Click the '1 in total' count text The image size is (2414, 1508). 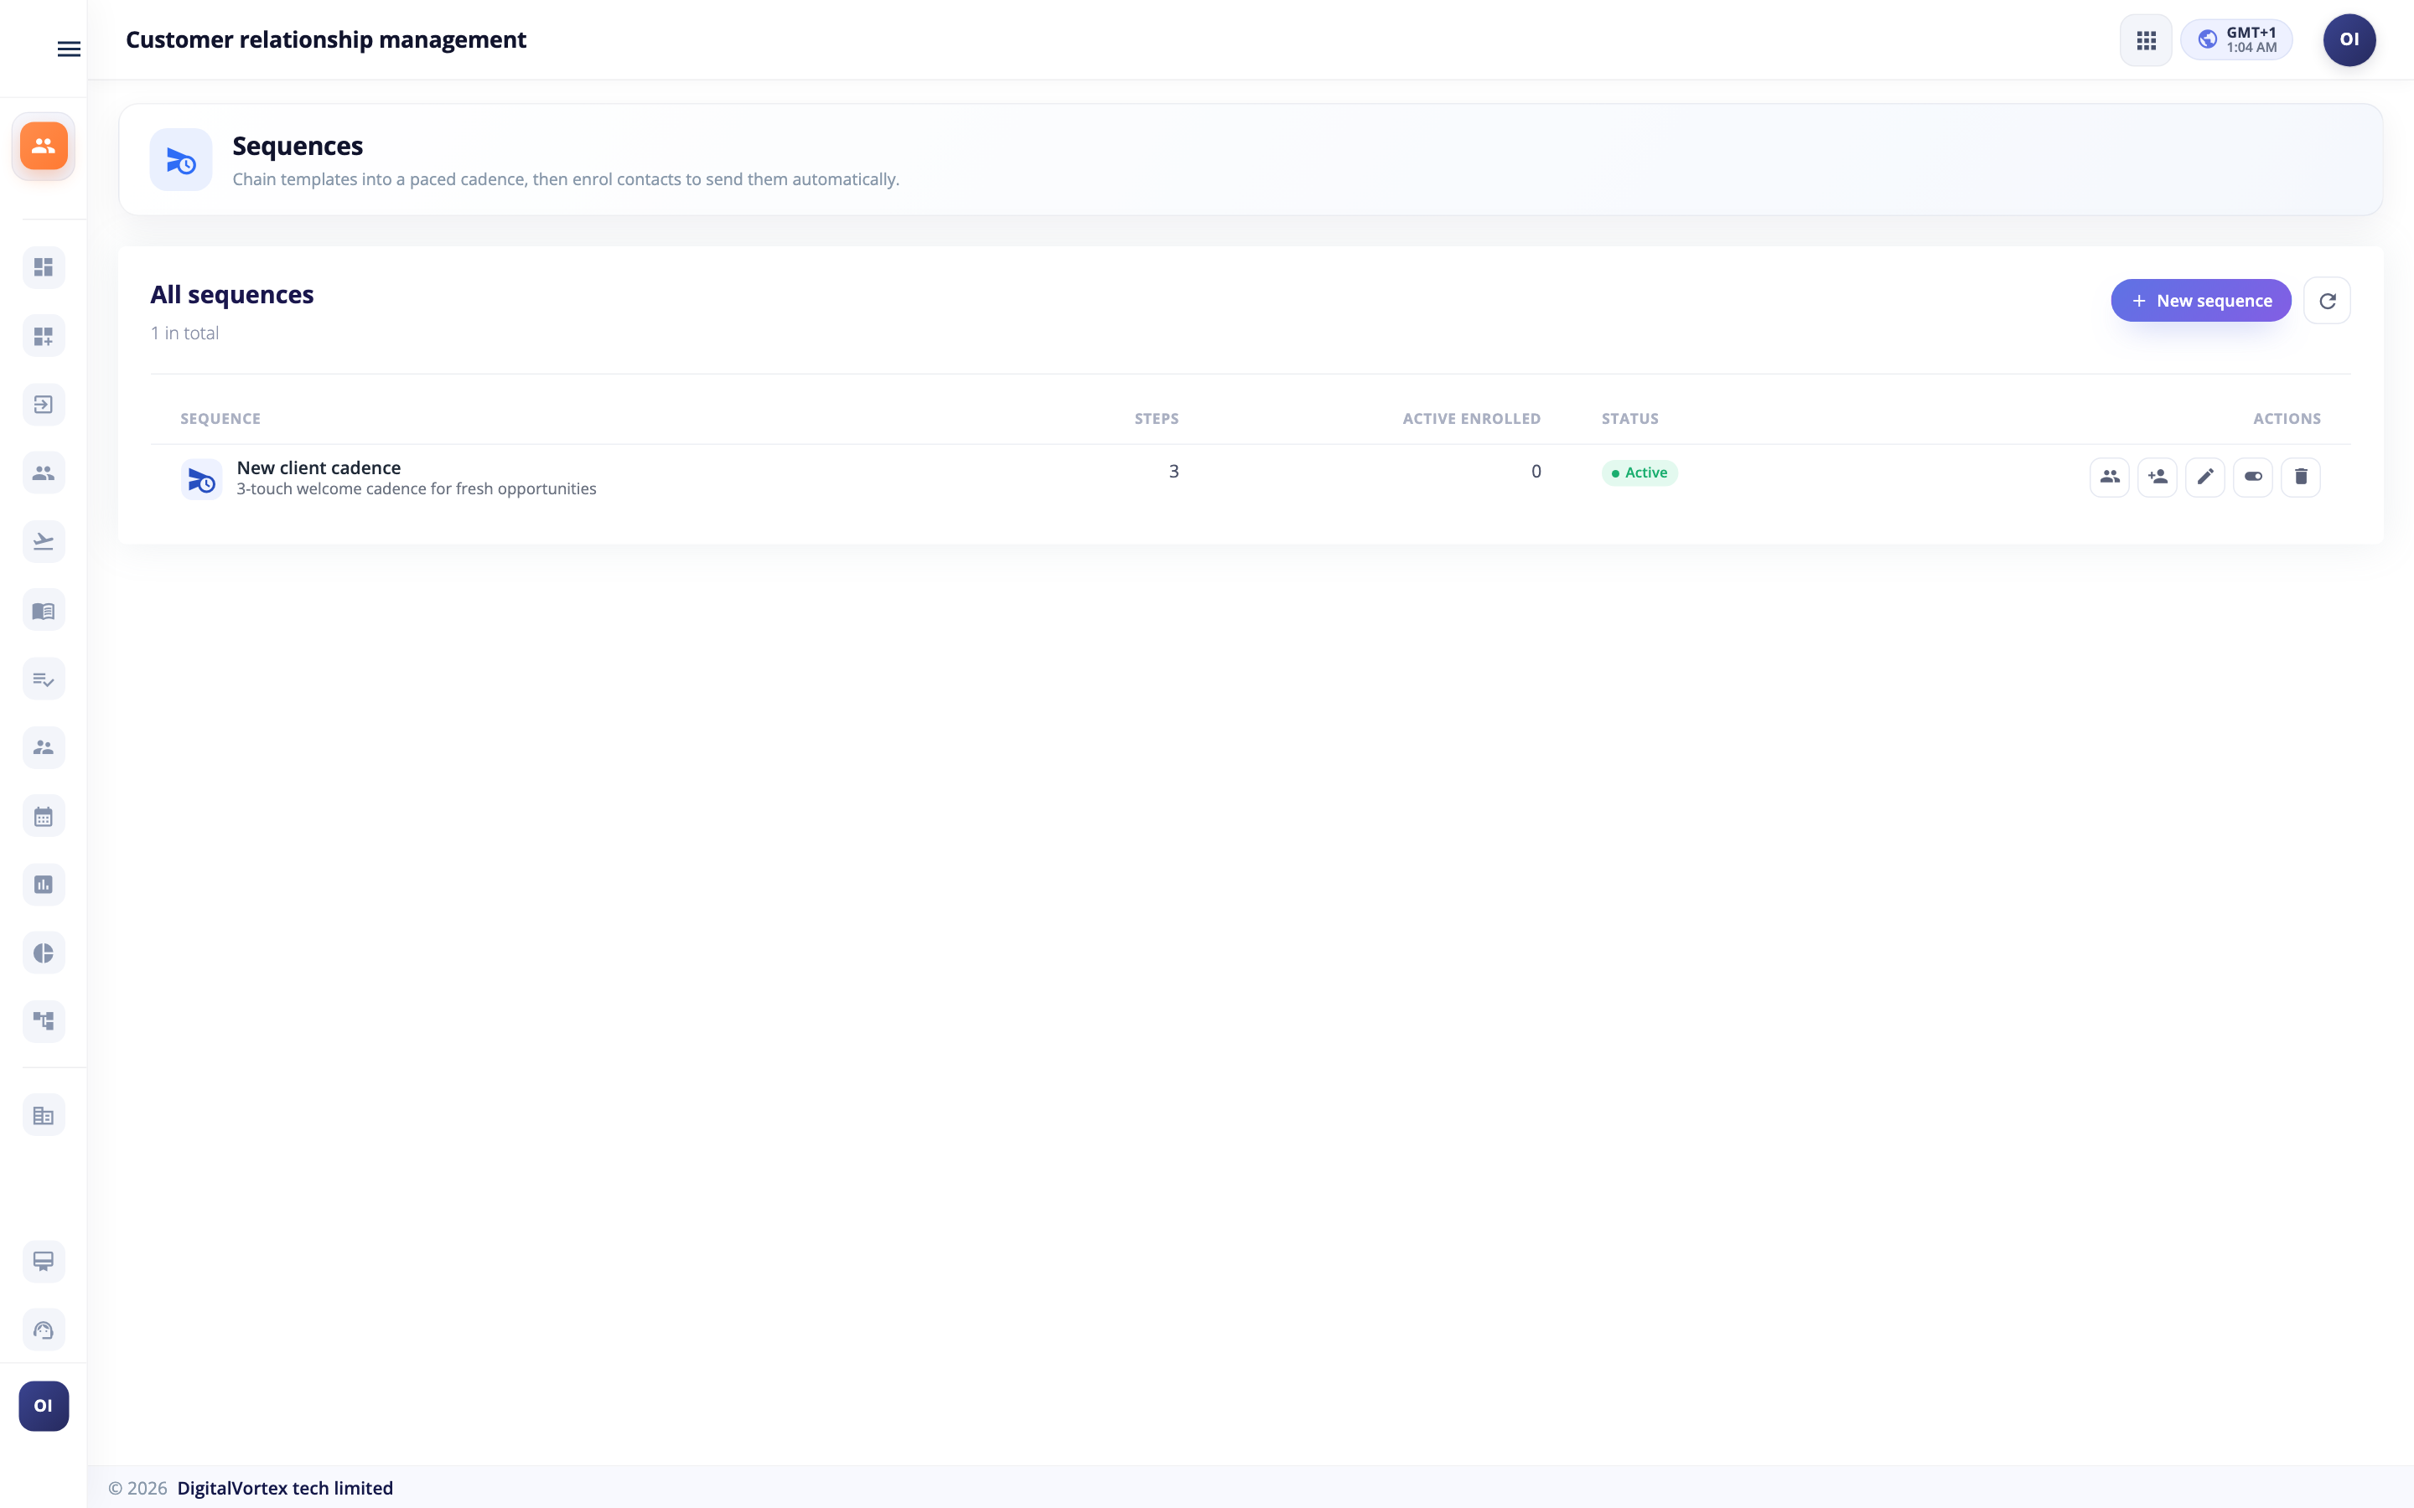[184, 333]
